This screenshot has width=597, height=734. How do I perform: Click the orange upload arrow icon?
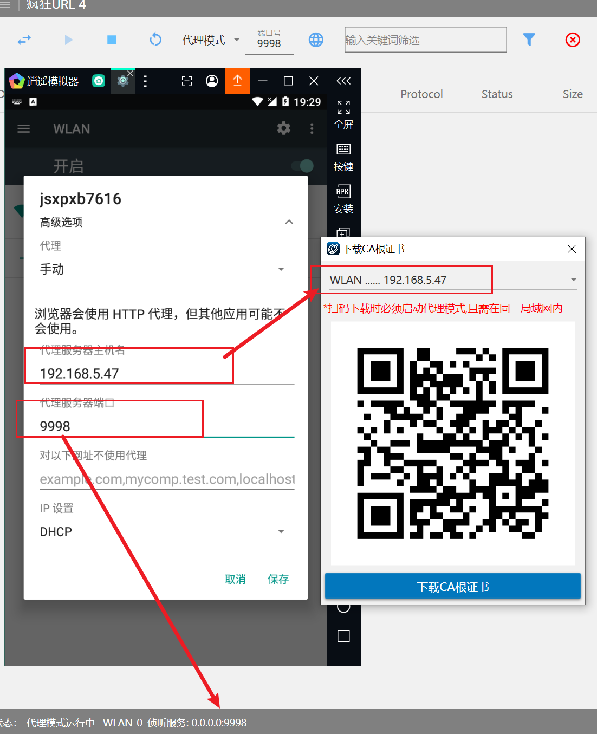(x=237, y=81)
